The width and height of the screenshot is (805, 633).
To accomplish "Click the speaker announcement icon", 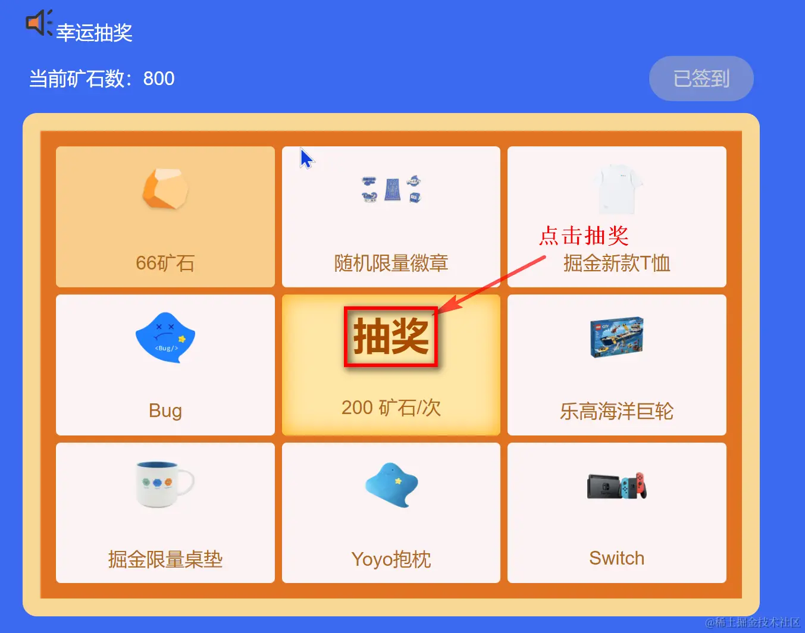I will click(39, 23).
